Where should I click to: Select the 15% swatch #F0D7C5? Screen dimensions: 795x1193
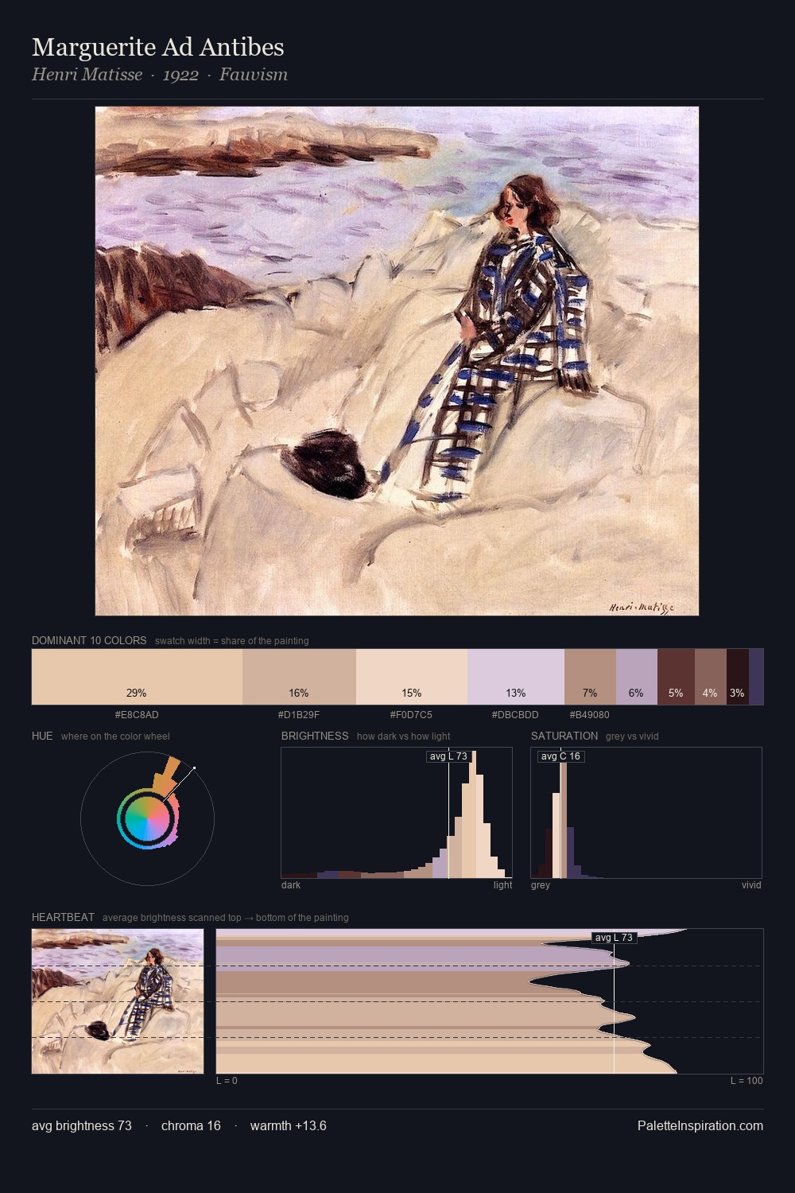[412, 677]
